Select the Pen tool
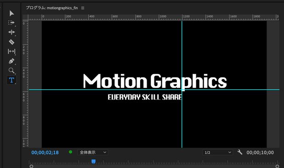Screen dimensions: 284x168 tap(11, 61)
